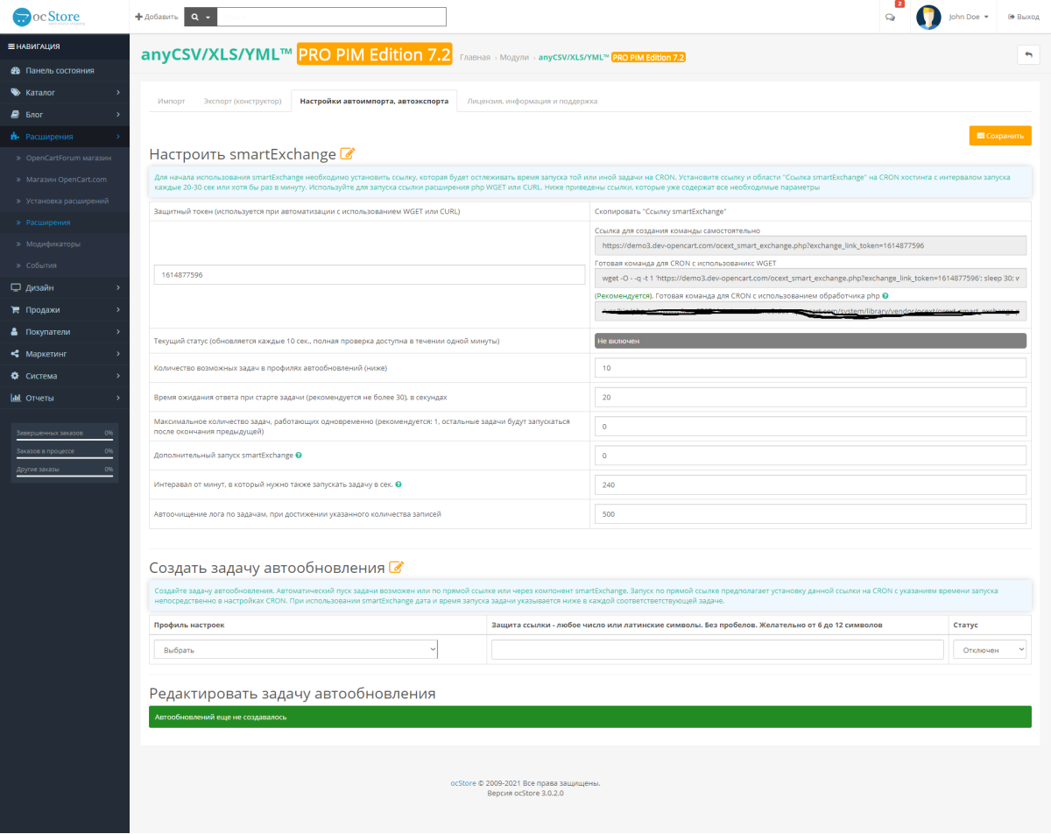The width and height of the screenshot is (1051, 834).
Task: Click the back arrow button
Action: click(1027, 54)
